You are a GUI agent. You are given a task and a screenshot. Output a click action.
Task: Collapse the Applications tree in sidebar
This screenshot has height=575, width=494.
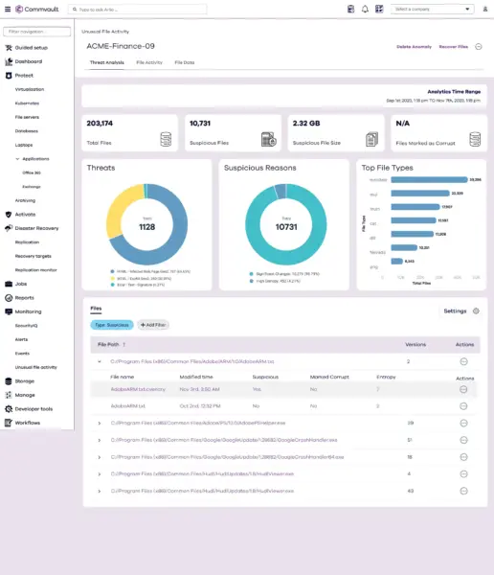[x=17, y=159]
